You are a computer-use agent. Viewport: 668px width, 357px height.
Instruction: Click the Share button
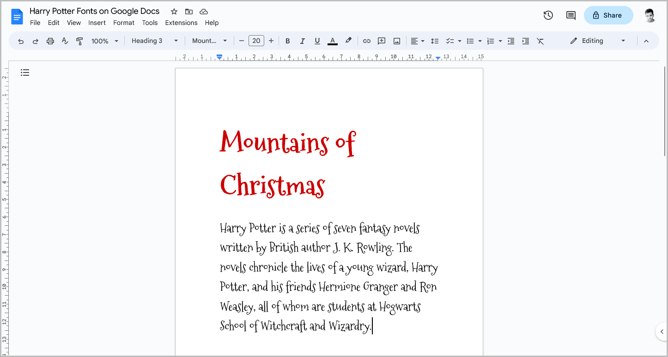(608, 15)
